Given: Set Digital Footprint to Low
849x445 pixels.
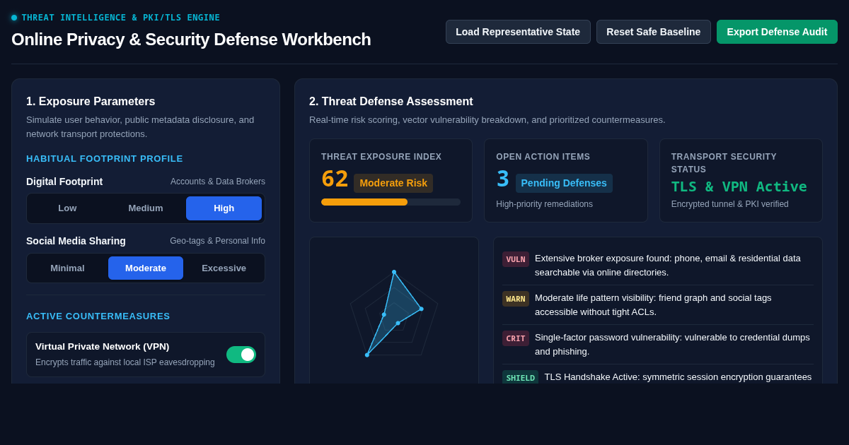Looking at the screenshot, I should (67, 208).
